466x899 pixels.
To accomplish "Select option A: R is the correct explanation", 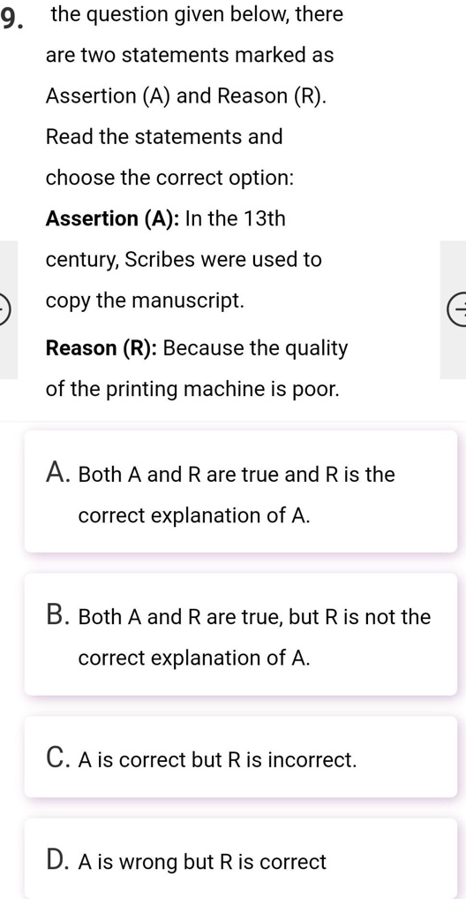I will coord(240,491).
